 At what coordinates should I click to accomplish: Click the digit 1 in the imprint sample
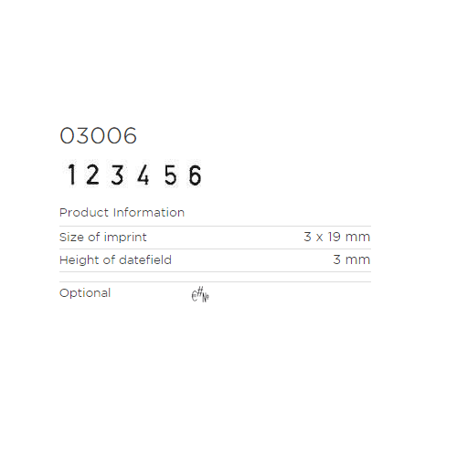tap(71, 175)
